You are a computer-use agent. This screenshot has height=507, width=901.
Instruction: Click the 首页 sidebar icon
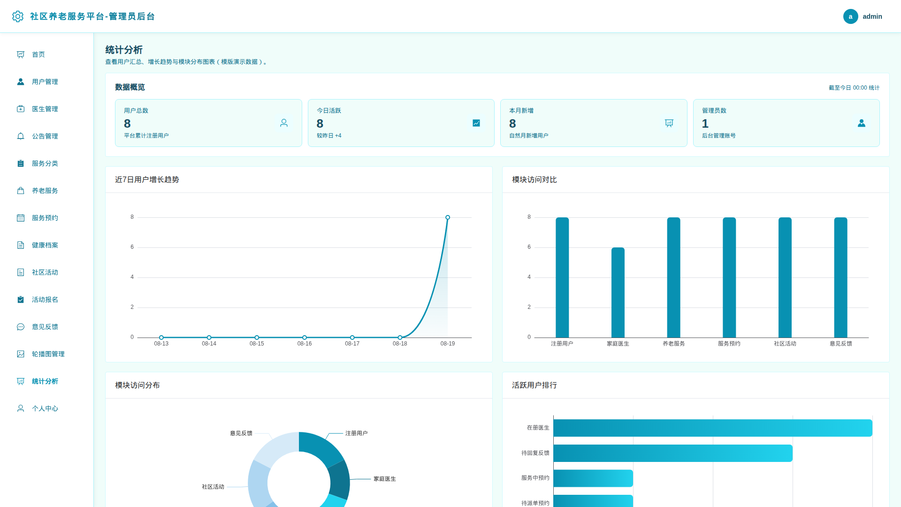coord(21,54)
